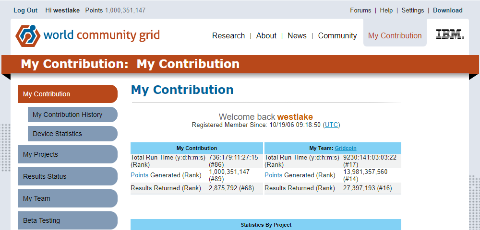Open My Team in sidebar
The image size is (480, 230).
(x=68, y=198)
